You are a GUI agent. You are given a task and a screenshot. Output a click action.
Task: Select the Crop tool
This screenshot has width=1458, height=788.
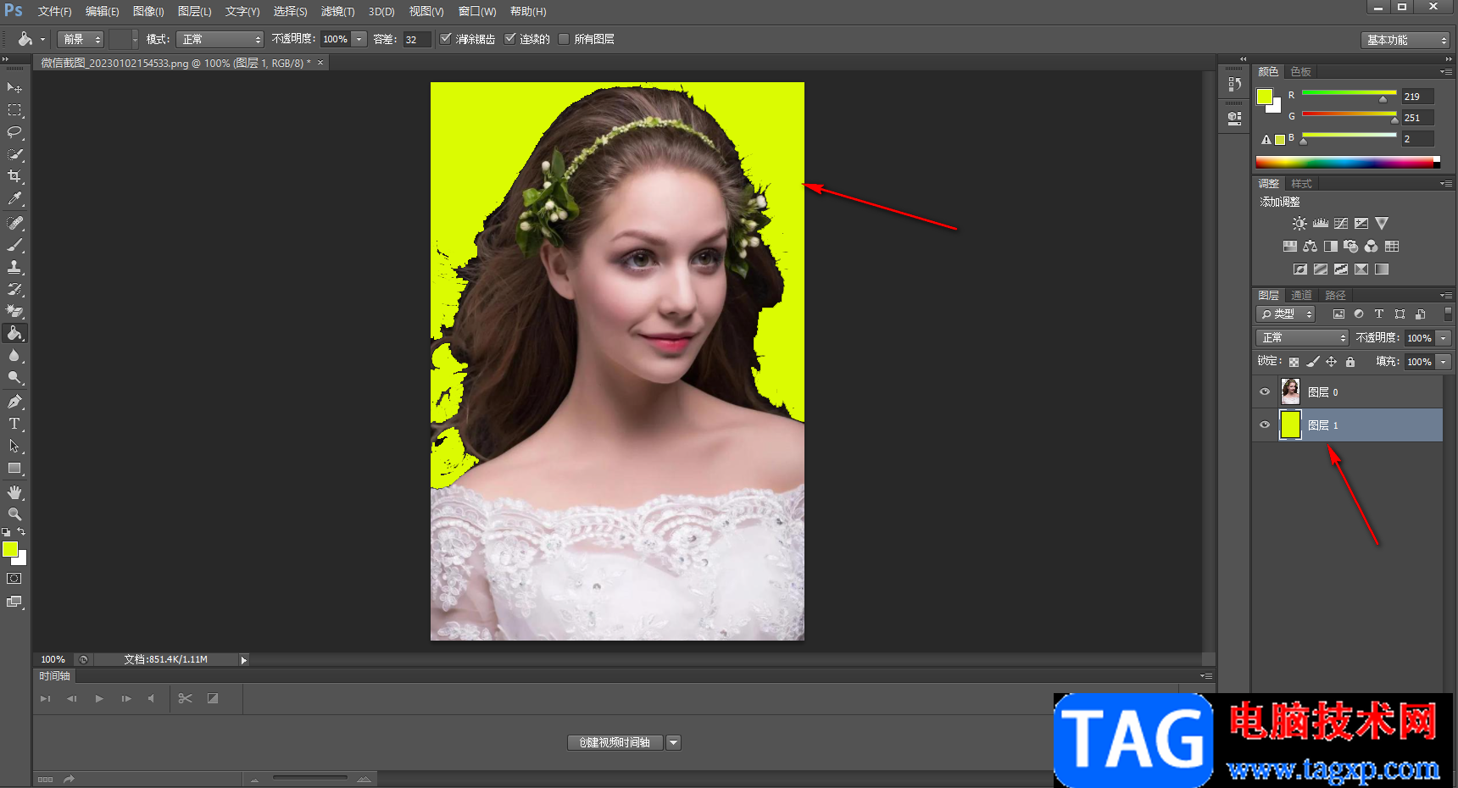pos(14,176)
